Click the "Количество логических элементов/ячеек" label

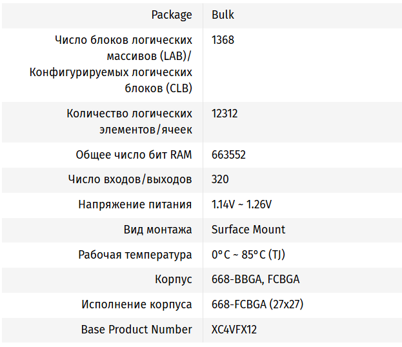pos(129,121)
